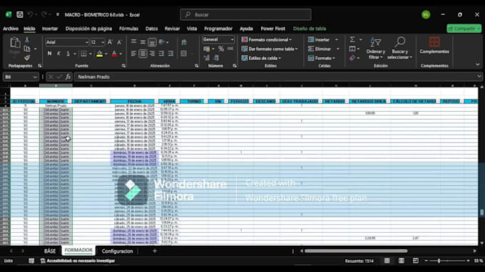
Task: Select the Format Painter brush icon
Action: (27, 58)
